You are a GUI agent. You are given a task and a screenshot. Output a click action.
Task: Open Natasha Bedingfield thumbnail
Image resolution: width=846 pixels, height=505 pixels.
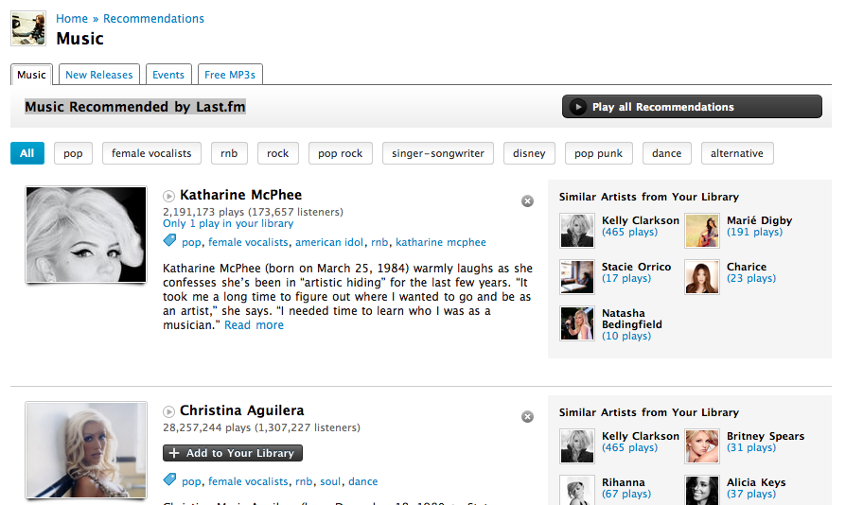576,323
